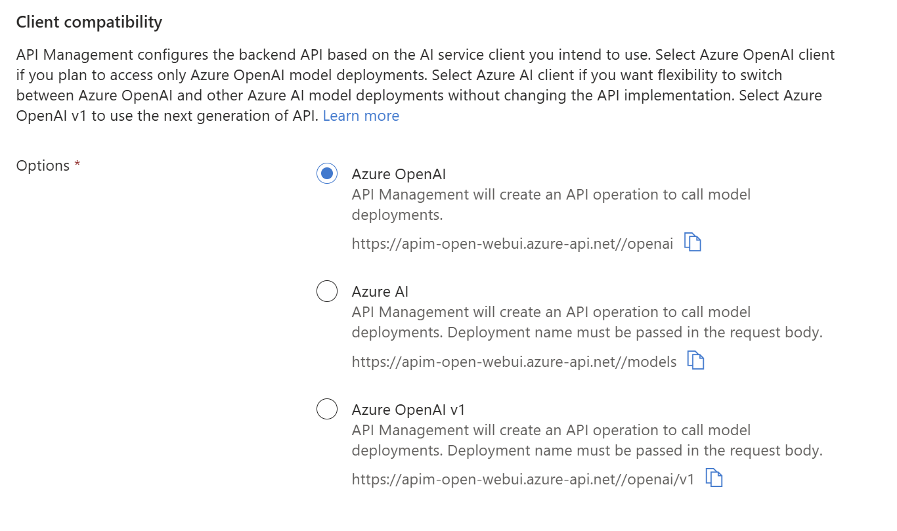Copy the Azure AI models URL
897x531 pixels.
click(x=696, y=360)
